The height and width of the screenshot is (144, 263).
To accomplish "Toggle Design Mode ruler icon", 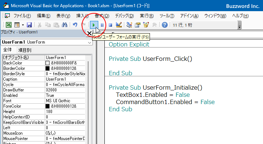I will coord(119,25).
